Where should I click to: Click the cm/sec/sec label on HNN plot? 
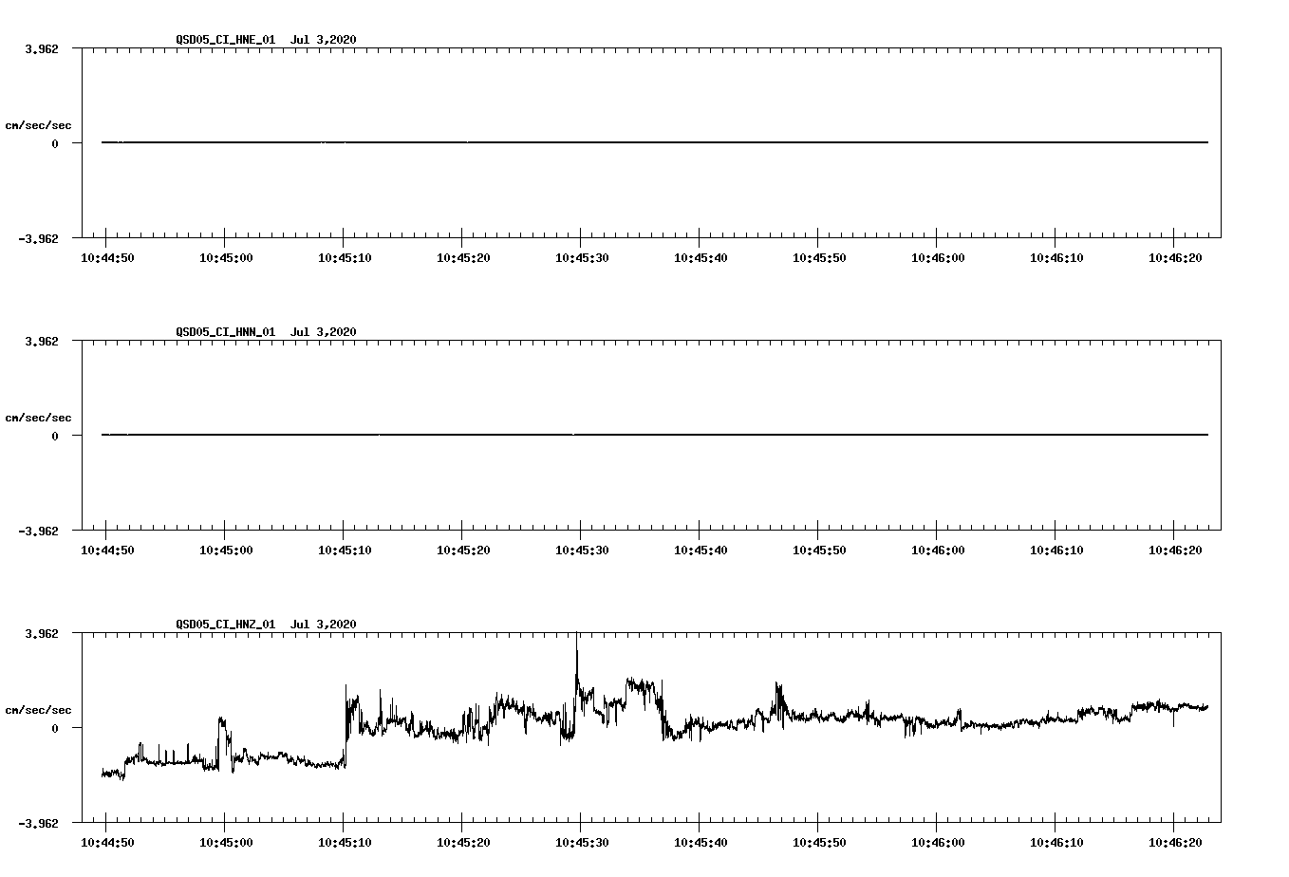pos(38,418)
